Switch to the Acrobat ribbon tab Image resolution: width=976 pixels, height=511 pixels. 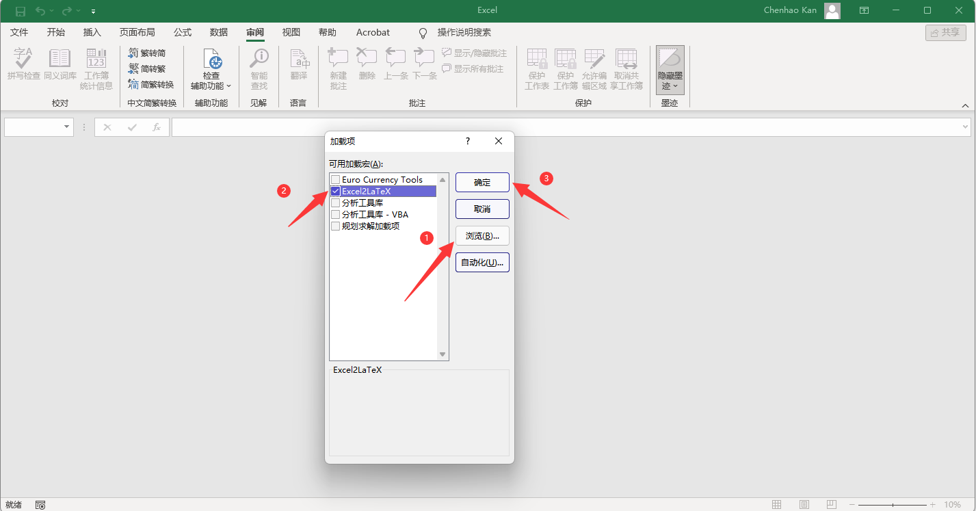pyautogui.click(x=373, y=32)
